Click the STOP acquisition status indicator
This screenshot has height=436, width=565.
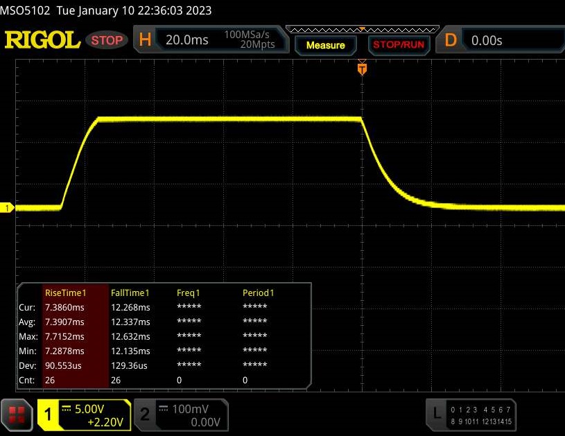107,40
